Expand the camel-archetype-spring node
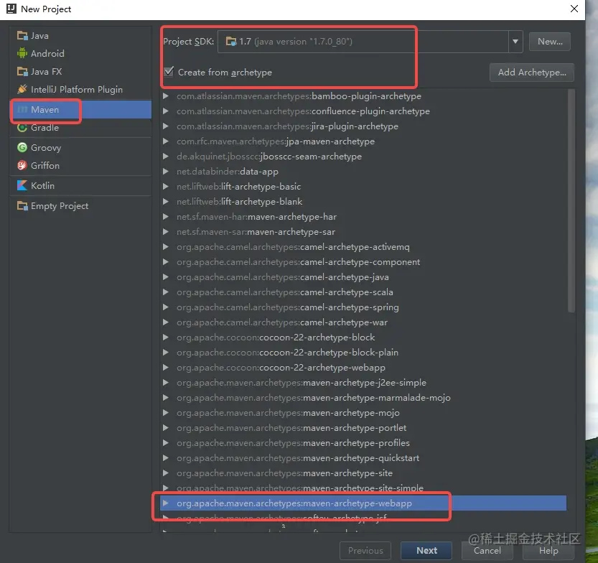 coord(166,307)
